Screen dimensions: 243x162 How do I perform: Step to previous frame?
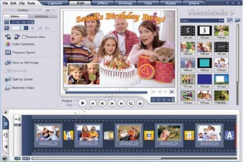pos(102,103)
